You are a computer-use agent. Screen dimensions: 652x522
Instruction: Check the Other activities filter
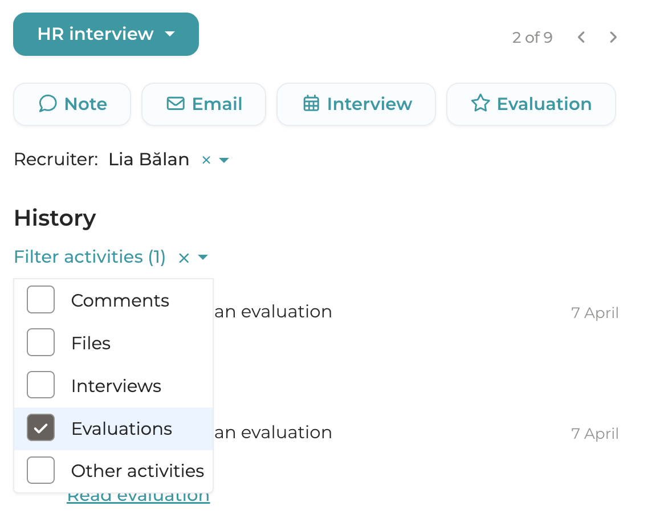pos(40,470)
